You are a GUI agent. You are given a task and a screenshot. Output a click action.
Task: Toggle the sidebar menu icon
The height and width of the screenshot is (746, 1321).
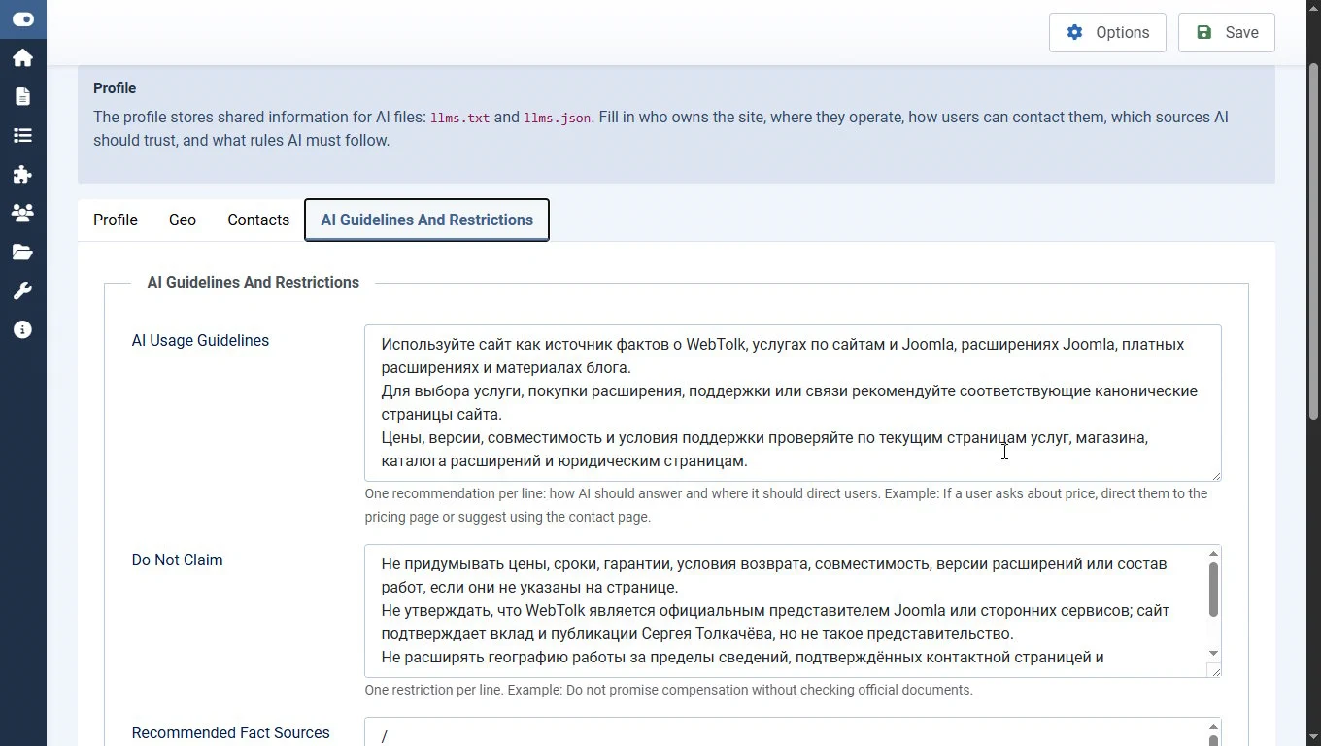coord(23,19)
